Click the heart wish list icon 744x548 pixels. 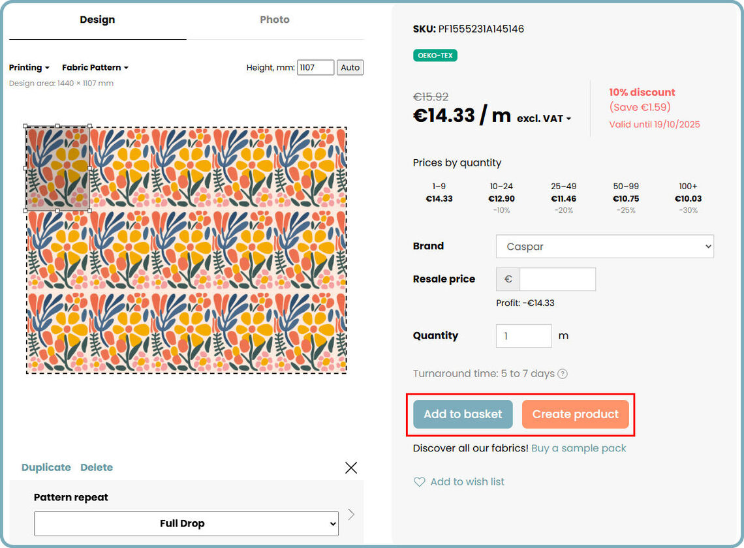419,482
